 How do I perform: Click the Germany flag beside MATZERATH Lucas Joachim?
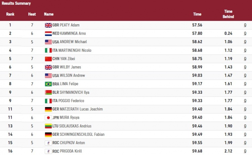(x=48, y=109)
